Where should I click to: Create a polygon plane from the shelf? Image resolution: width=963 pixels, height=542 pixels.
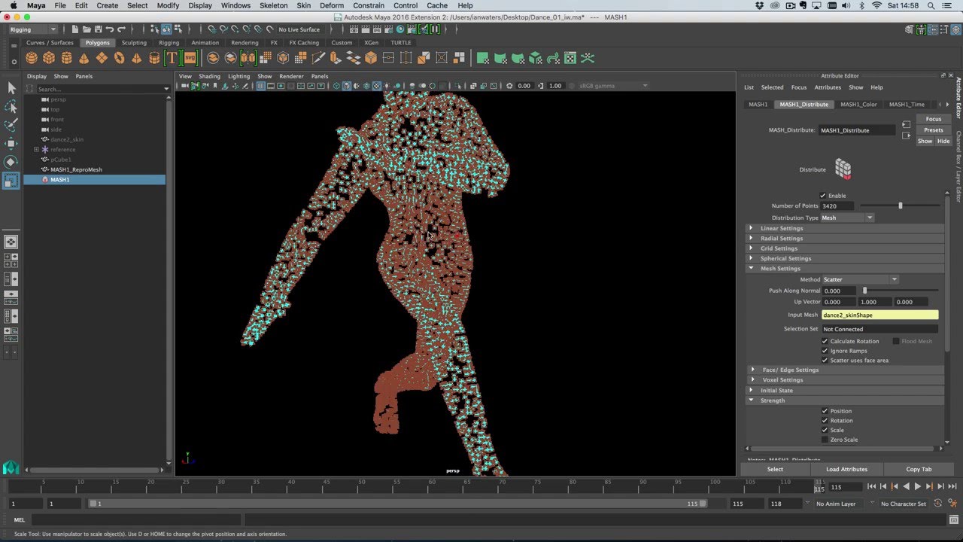click(102, 58)
